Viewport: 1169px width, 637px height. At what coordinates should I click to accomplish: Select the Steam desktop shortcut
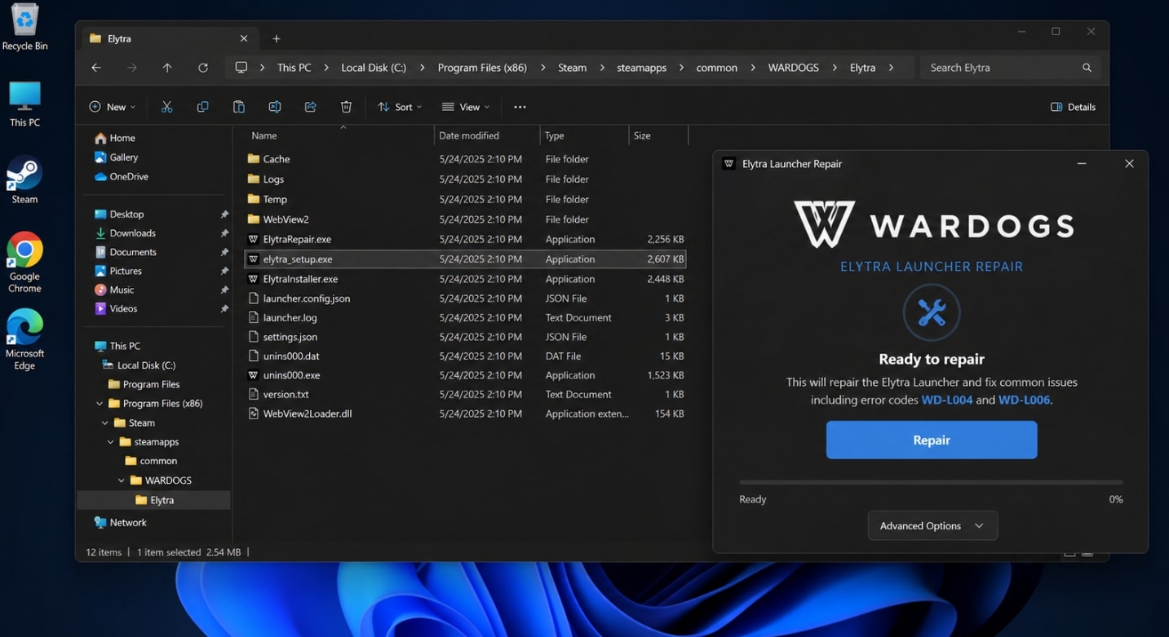[x=24, y=179]
